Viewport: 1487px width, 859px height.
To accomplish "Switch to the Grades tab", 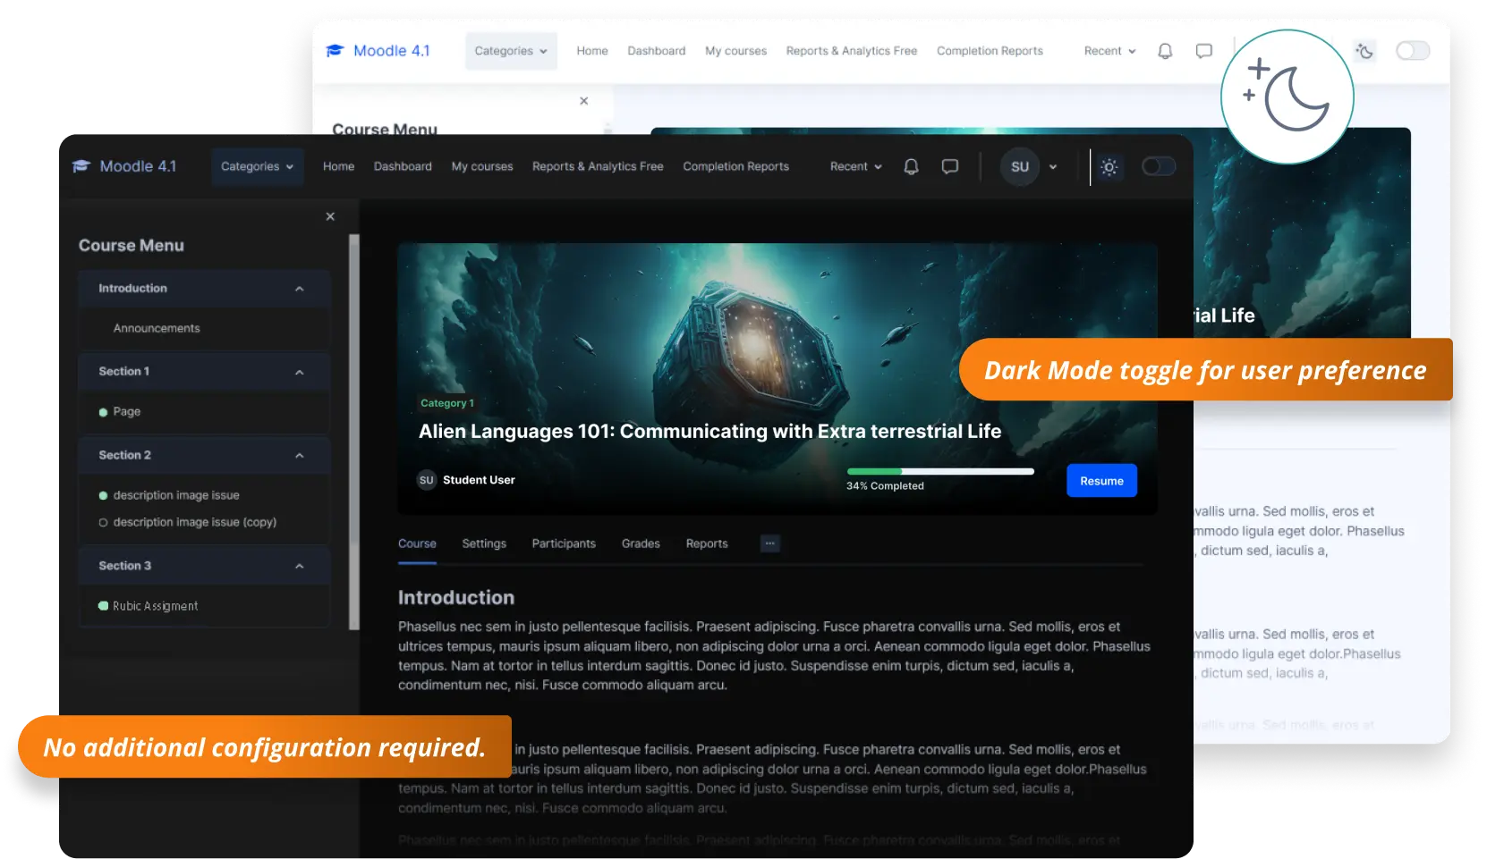I will pyautogui.click(x=641, y=543).
